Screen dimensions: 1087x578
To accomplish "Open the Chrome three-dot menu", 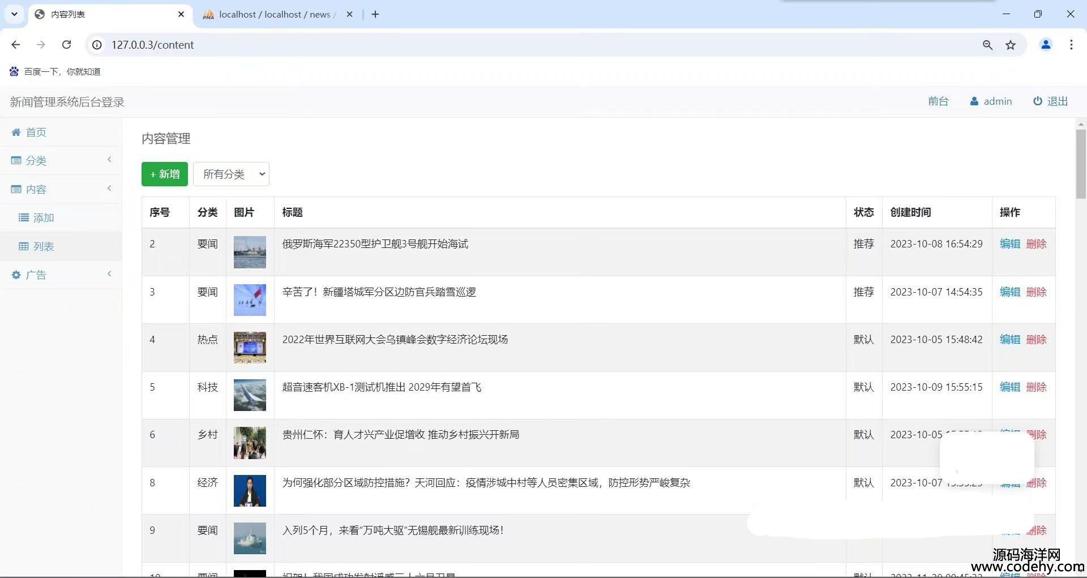I will (x=1071, y=45).
